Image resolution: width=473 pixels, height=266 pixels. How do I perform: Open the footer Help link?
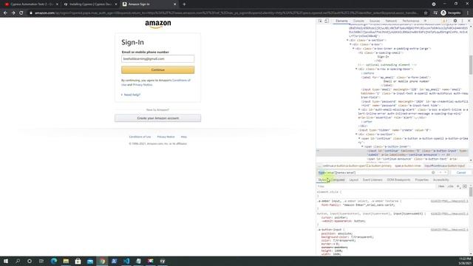(184, 137)
